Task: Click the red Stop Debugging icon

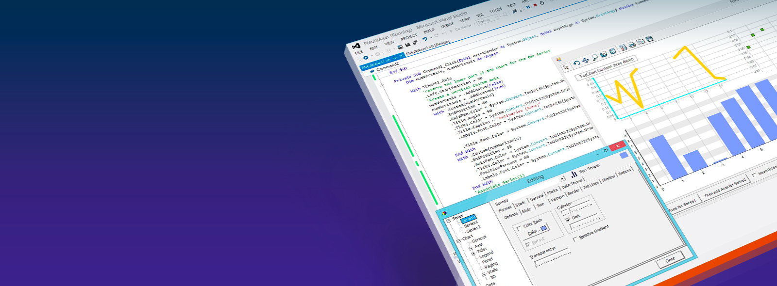Action: 535,5
